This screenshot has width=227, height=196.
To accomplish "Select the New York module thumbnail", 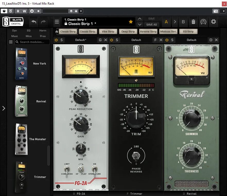I will (x=21, y=64).
